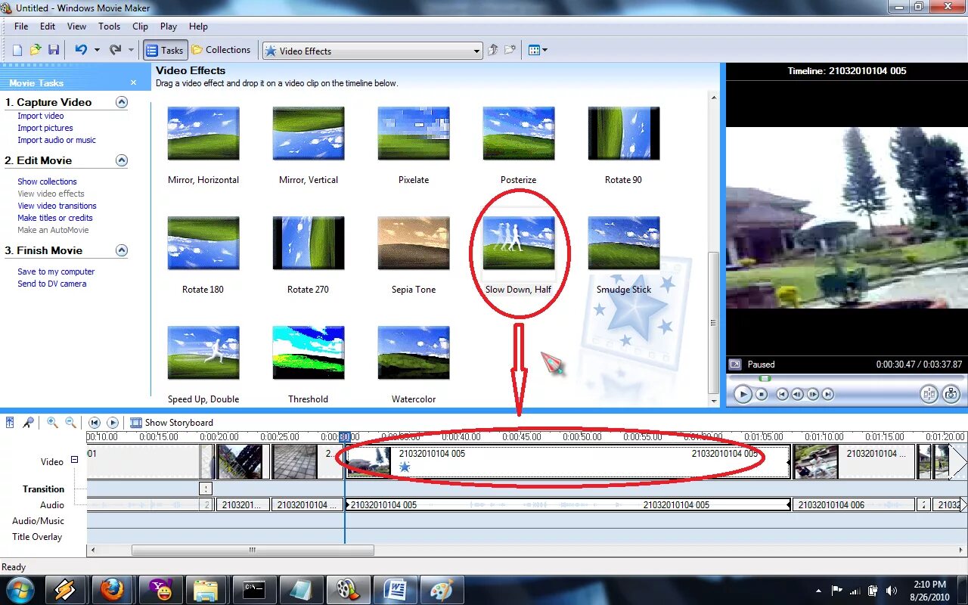Click the effect star on clip 005
Viewport: 968px width, 605px height.
(x=405, y=467)
